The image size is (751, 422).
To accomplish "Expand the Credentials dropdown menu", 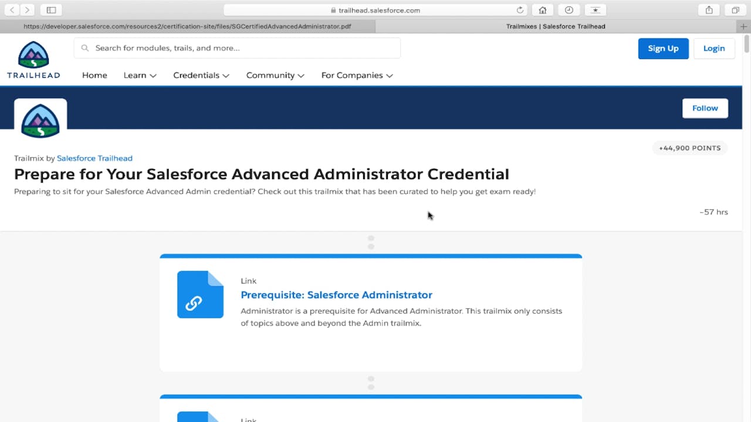I will click(x=201, y=75).
